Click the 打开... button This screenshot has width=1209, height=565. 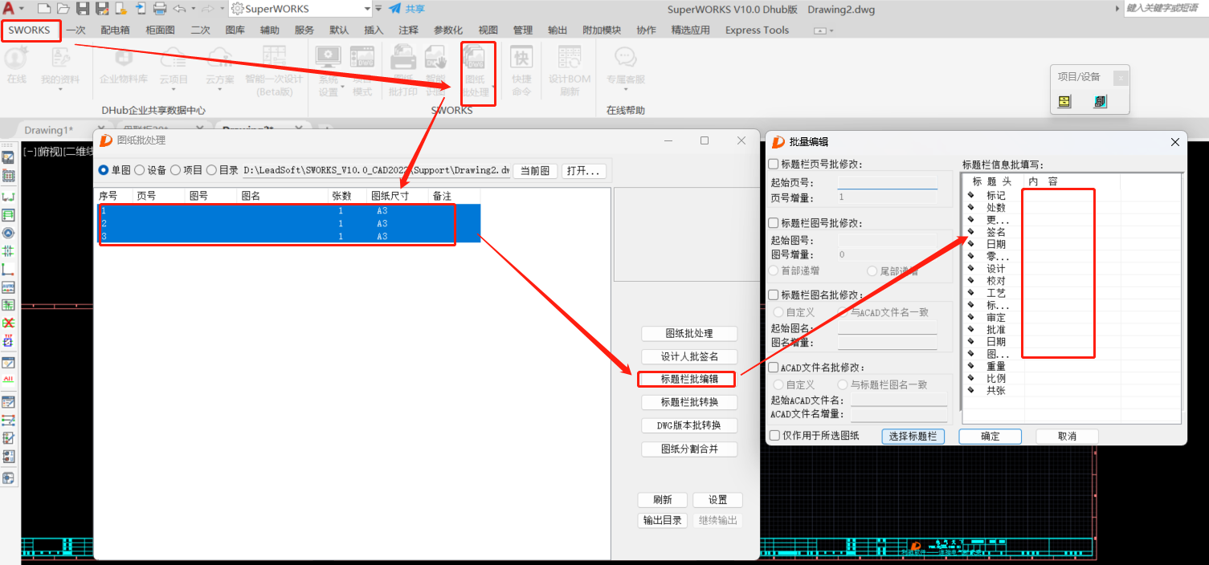pos(584,171)
